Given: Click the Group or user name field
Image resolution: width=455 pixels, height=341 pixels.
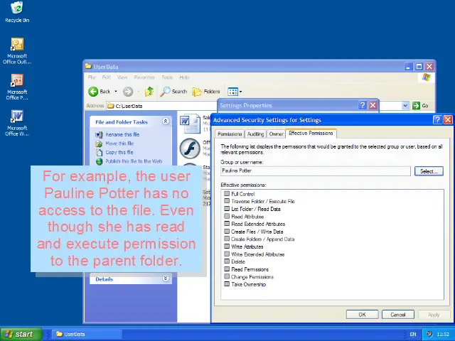Looking at the screenshot, I should (x=315, y=170).
